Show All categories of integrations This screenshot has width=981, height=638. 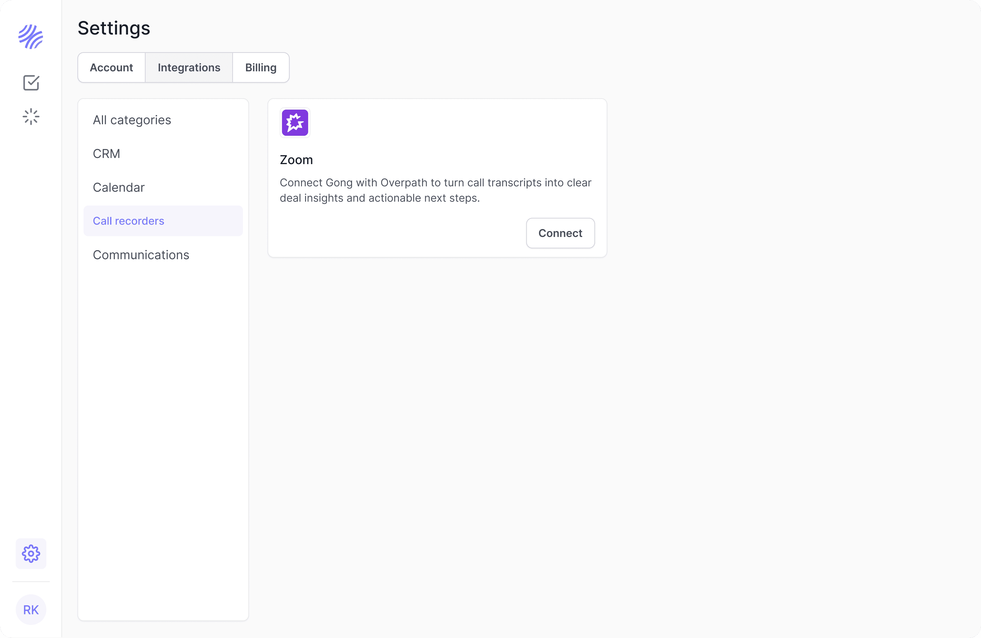[x=132, y=120]
